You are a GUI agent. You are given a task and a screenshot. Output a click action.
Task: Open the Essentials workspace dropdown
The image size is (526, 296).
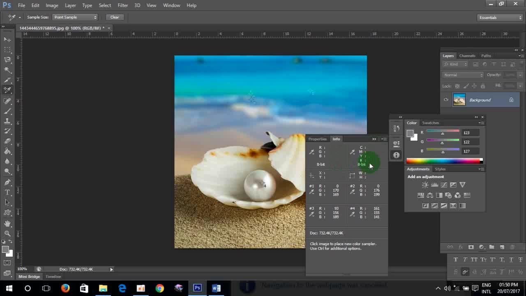click(x=500, y=18)
